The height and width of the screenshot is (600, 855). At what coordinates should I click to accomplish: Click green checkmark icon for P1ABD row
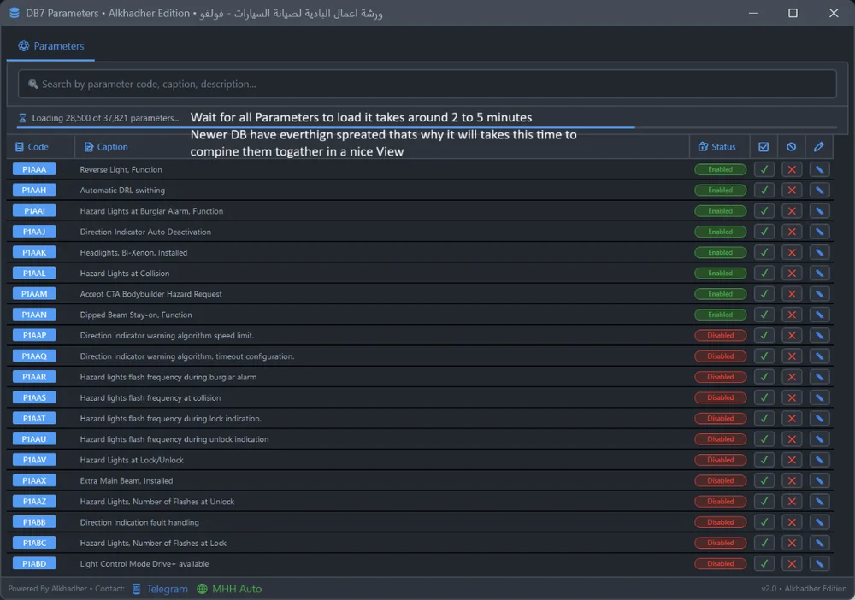764,564
